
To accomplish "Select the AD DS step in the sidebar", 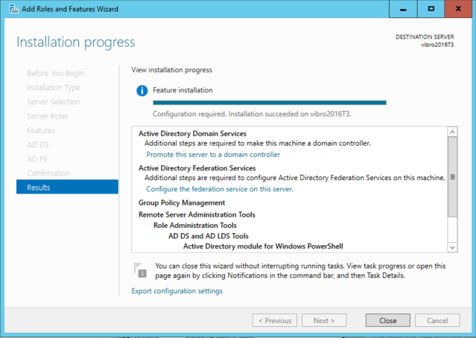I will point(38,144).
